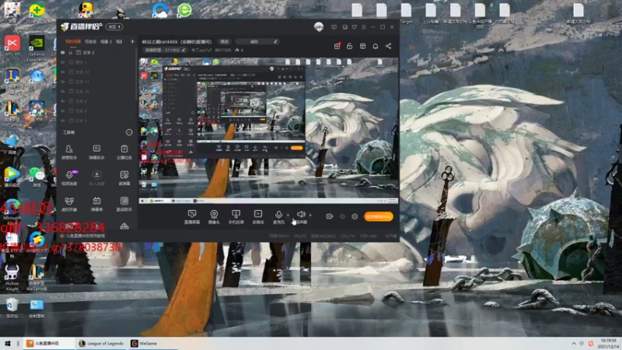Image resolution: width=622 pixels, height=350 pixels.
Task: Open the 房管助手 room manager tool
Action: tap(69, 152)
